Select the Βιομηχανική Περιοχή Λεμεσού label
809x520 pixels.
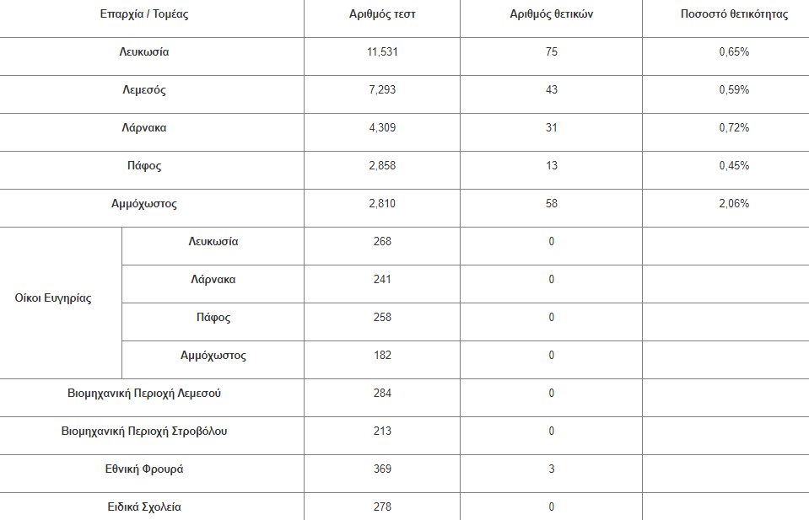point(144,394)
